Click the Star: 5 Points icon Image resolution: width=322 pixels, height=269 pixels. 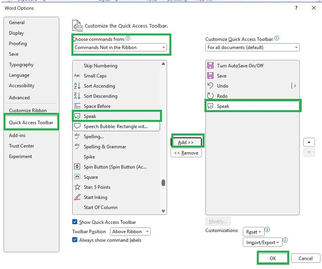pyautogui.click(x=77, y=187)
